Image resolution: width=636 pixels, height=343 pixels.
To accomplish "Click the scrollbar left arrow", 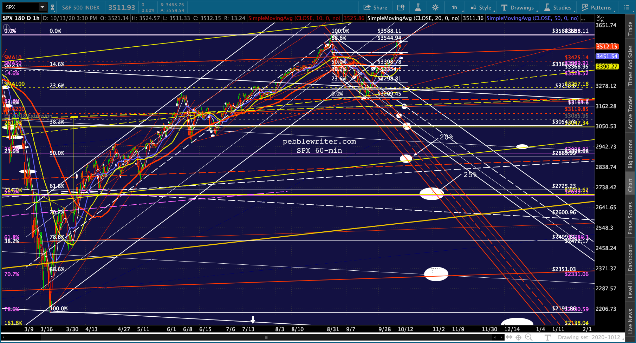I will (495, 337).
